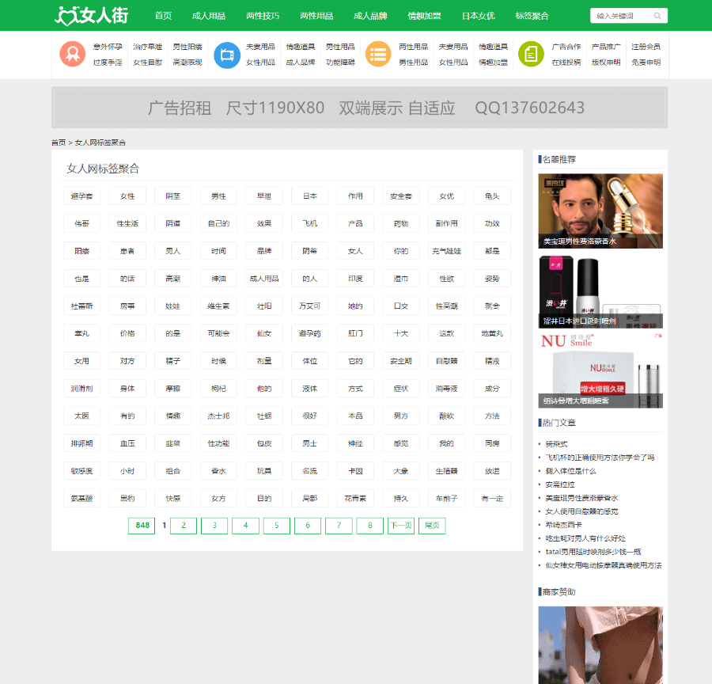The image size is (712, 684).
Task: Click the 广告招租 banner
Action: [359, 108]
